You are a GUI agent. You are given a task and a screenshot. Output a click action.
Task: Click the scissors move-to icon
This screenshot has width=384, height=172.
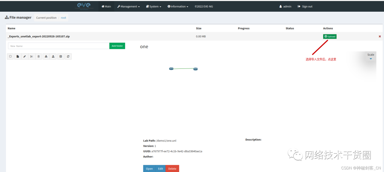[32, 56]
